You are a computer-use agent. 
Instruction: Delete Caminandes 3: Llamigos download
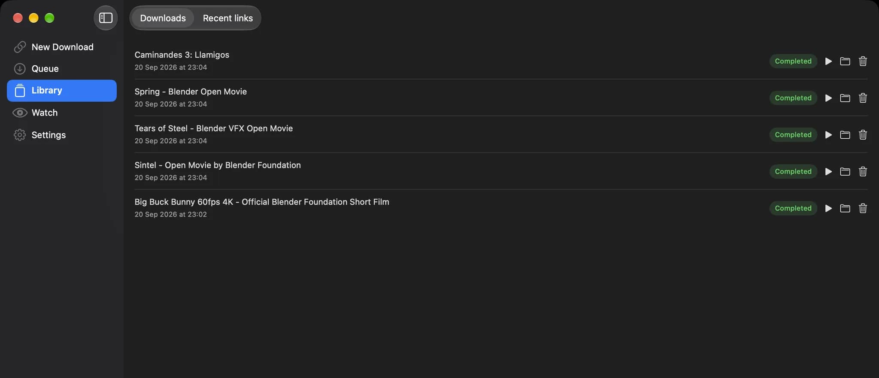pos(863,61)
